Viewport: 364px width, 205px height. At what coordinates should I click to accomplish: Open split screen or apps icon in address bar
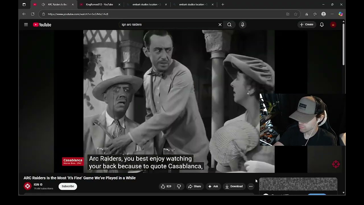pyautogui.click(x=288, y=14)
